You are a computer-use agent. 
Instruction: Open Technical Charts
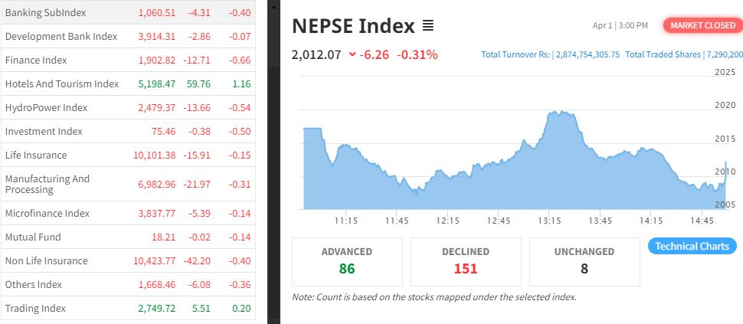[x=692, y=246]
